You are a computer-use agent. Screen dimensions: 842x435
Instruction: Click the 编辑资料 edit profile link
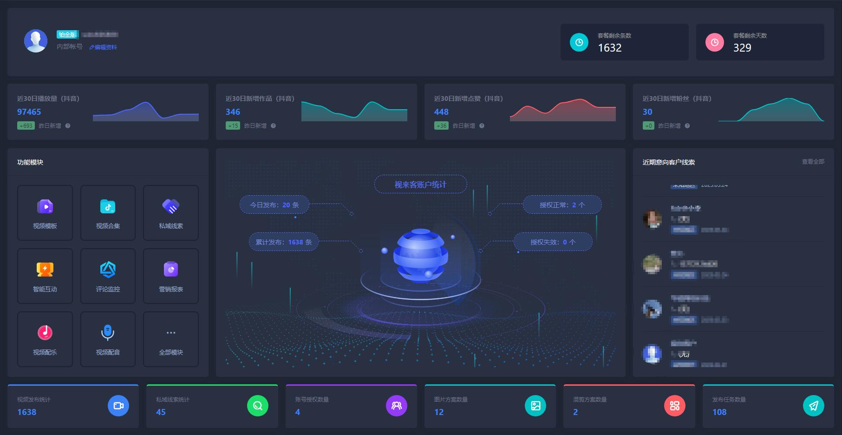(x=103, y=47)
